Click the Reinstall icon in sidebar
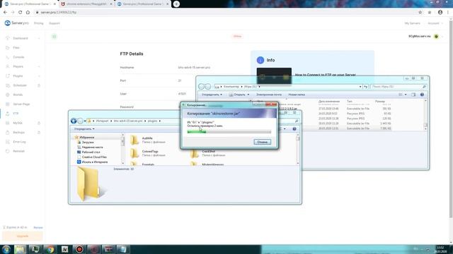This screenshot has width=453, height=254. pos(8,151)
